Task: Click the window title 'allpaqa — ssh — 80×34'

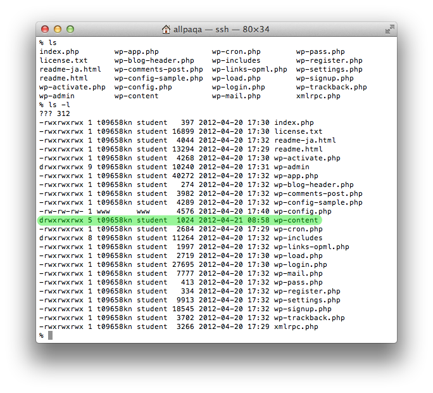Action: click(221, 29)
